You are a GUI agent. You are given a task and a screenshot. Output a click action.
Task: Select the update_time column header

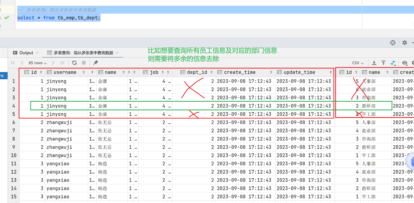[x=305, y=72]
